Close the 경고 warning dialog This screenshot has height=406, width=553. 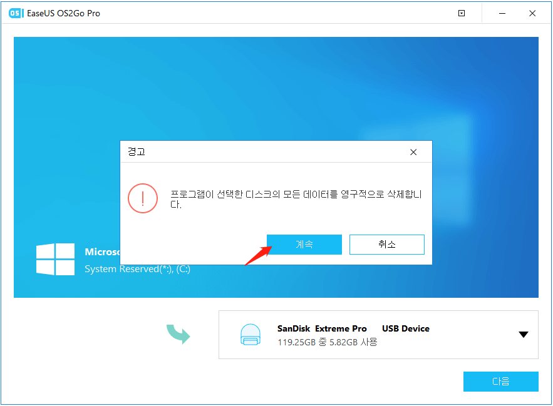point(413,152)
